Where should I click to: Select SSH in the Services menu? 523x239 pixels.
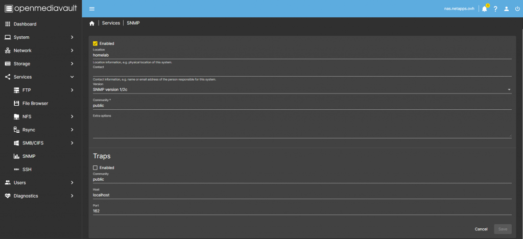(27, 170)
